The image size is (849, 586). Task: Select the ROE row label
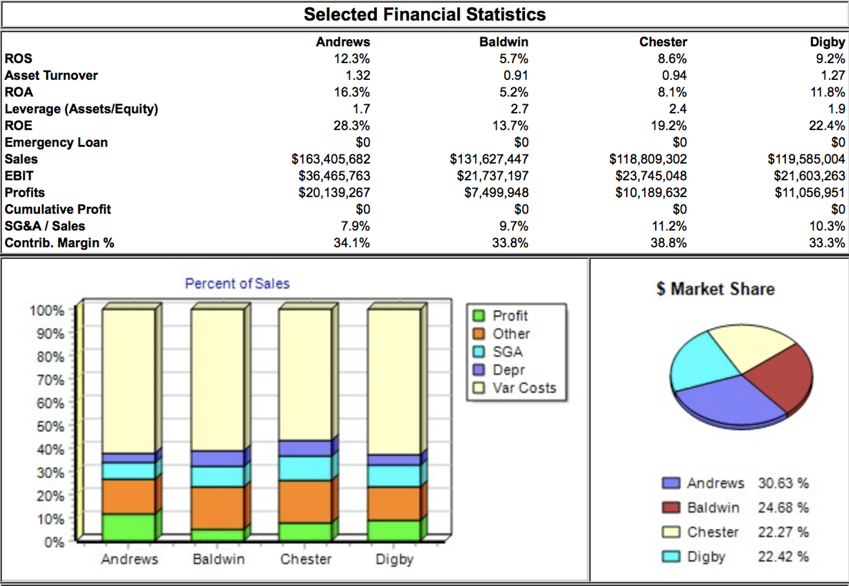click(18, 126)
